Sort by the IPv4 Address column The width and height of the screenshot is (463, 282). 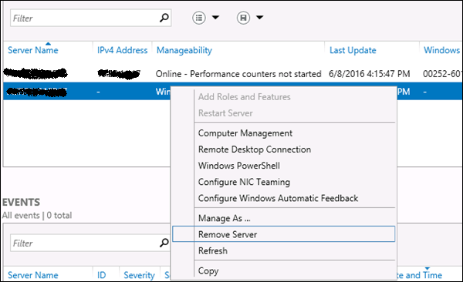click(x=122, y=50)
